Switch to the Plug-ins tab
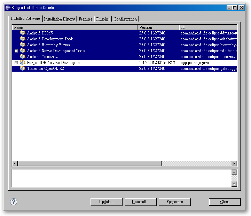This screenshot has width=251, height=216. 103,19
